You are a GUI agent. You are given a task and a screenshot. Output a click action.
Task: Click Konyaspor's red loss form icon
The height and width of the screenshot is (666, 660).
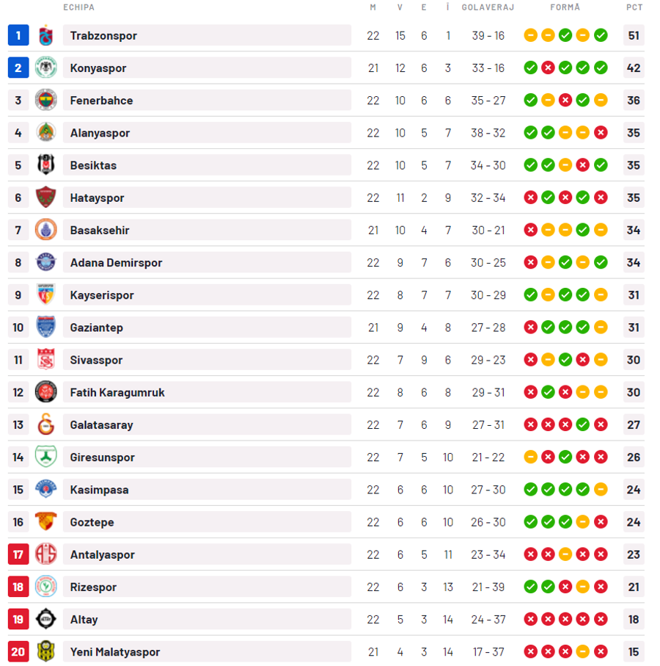click(548, 68)
